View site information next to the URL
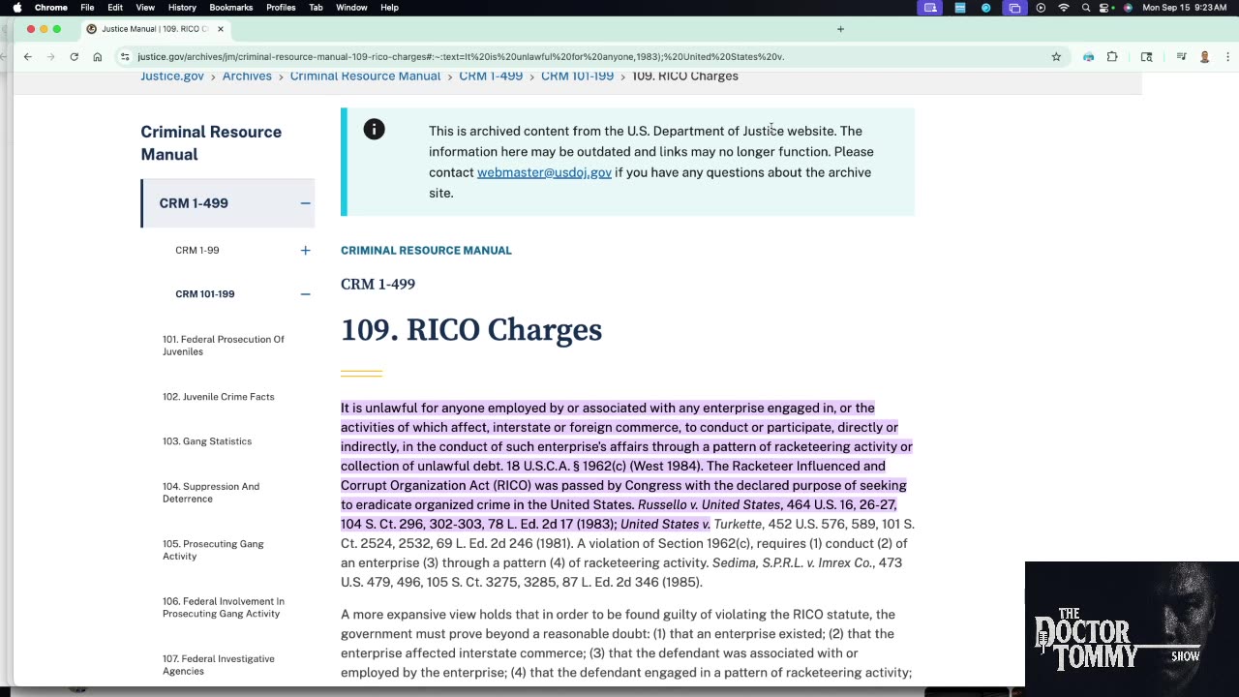1239x697 pixels. click(x=125, y=57)
